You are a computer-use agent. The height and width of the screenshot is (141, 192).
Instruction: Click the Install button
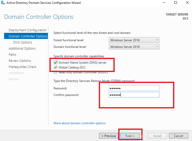point(157,136)
